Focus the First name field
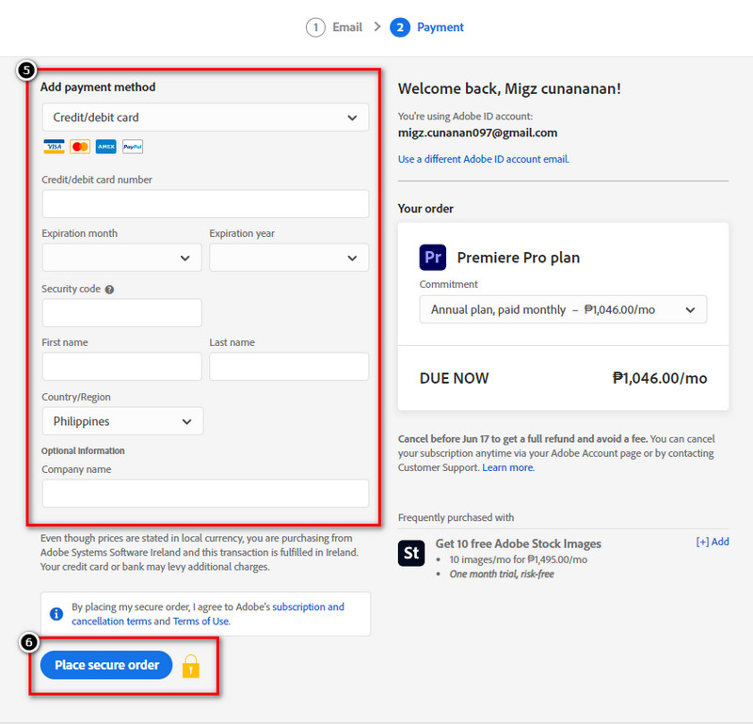Viewport: 753px width, 724px height. [122, 367]
